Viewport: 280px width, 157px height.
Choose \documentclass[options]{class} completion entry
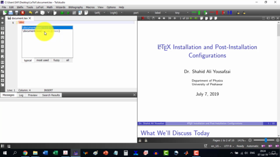tap(47, 31)
